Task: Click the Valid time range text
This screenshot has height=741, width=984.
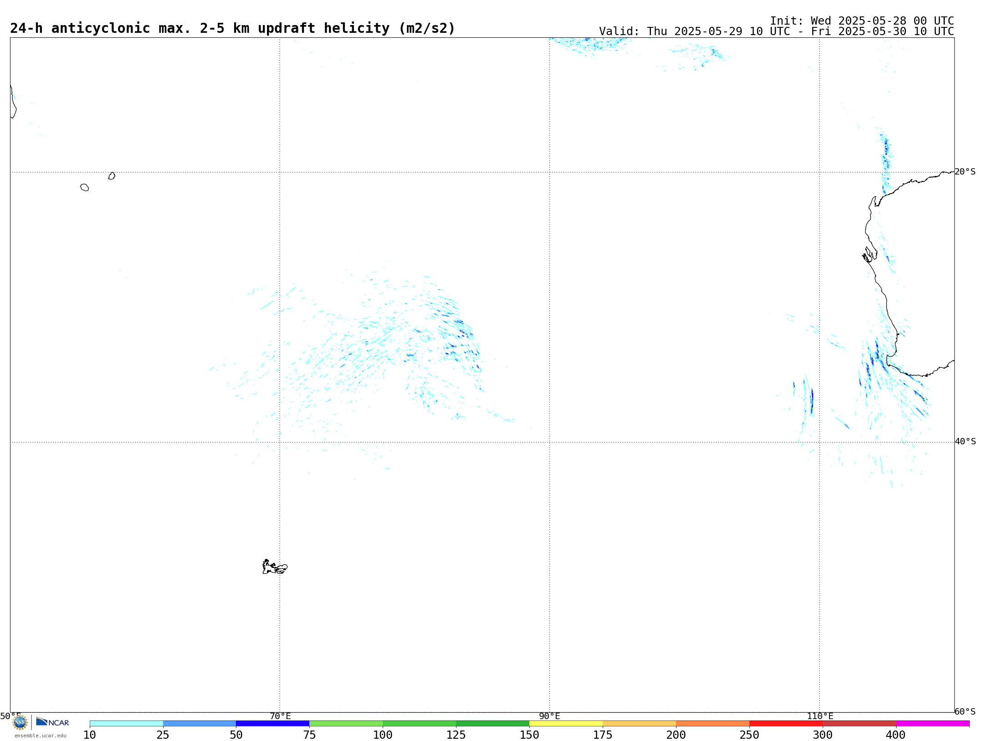Action: click(776, 31)
